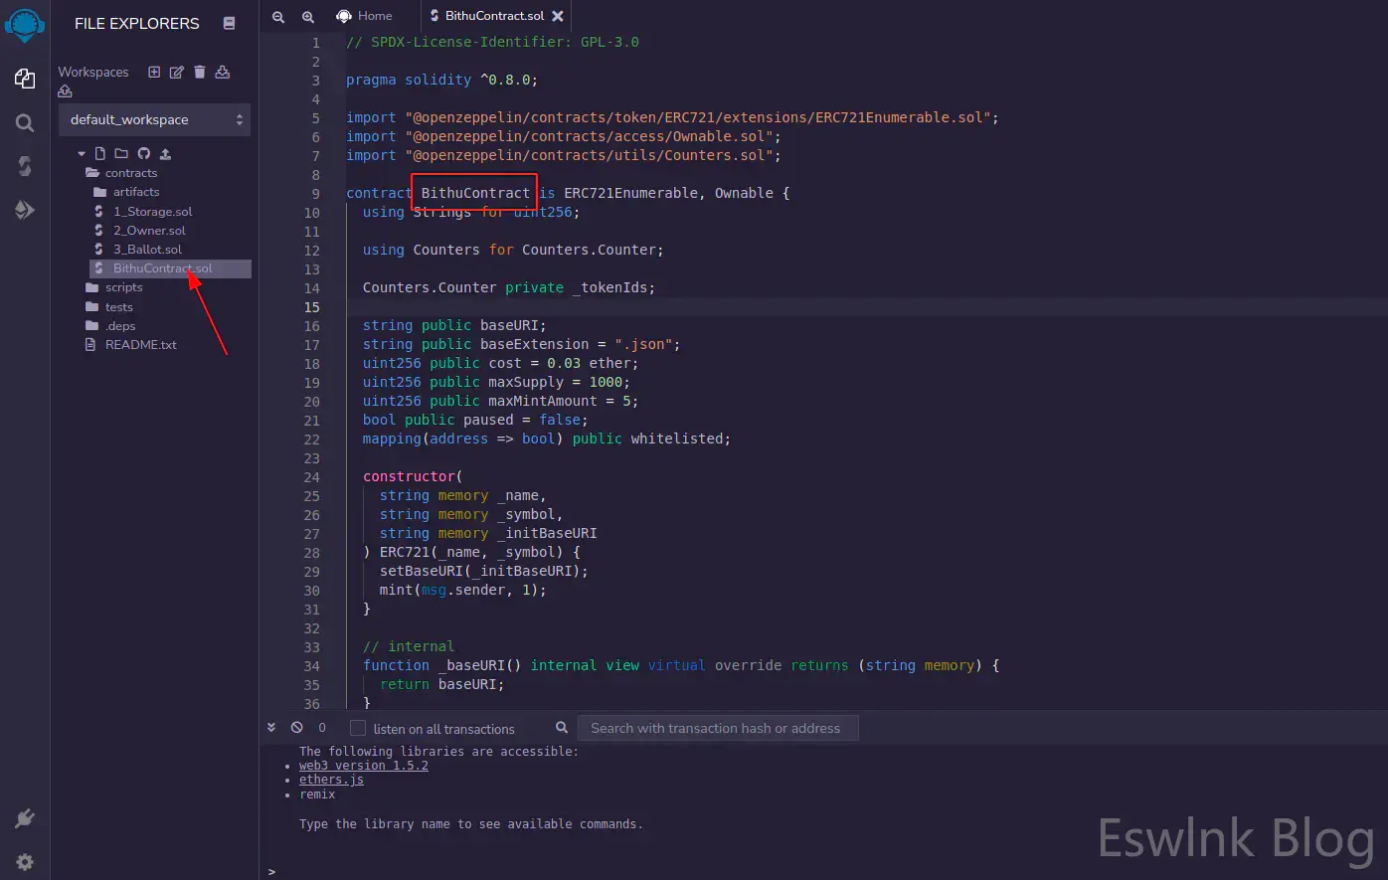Open the default_workspace dropdown
This screenshot has width=1388, height=880.
tap(154, 119)
